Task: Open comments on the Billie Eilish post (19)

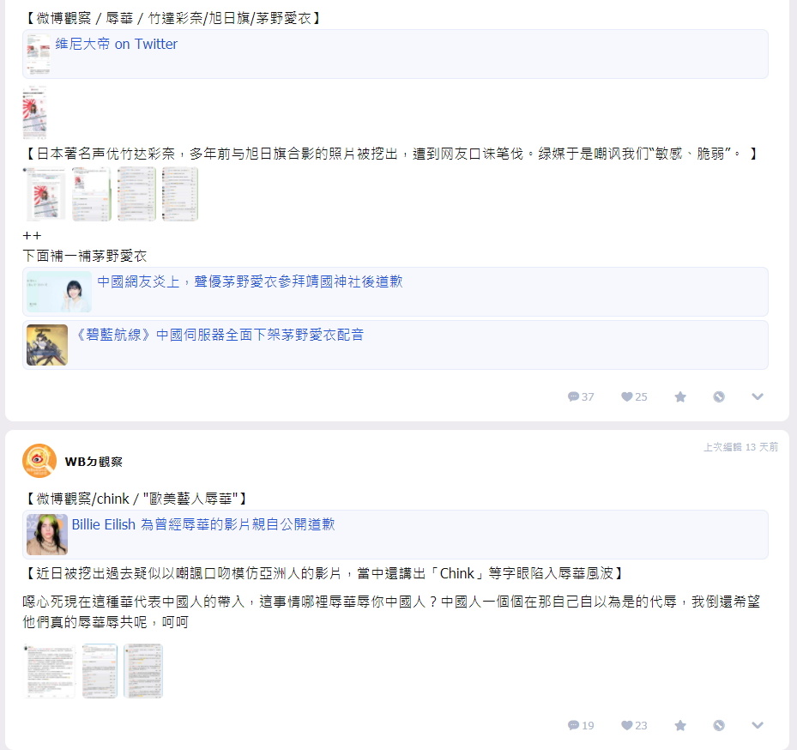Action: [581, 725]
